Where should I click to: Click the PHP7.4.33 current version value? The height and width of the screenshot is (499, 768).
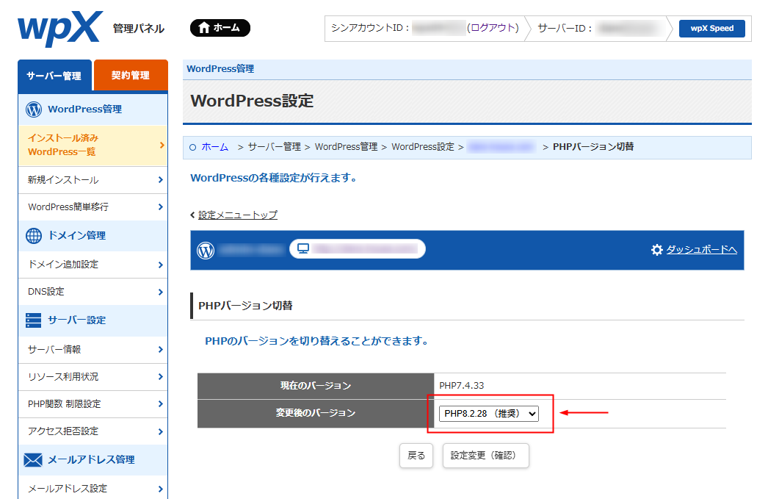coord(461,386)
